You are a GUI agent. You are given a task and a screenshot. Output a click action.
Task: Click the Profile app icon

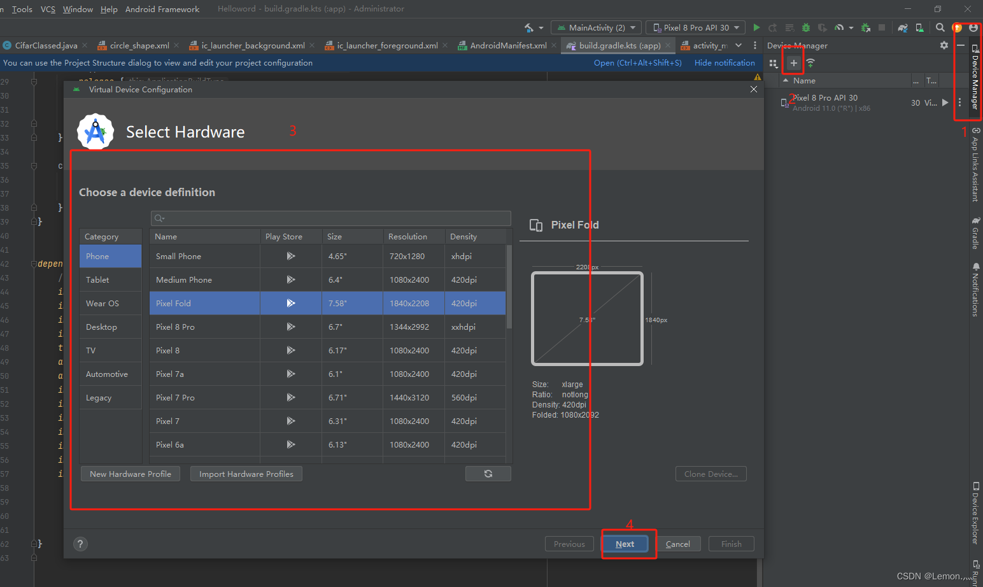coord(839,27)
